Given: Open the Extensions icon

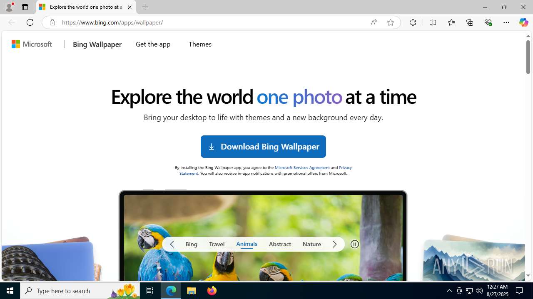Looking at the screenshot, I should pyautogui.click(x=413, y=22).
